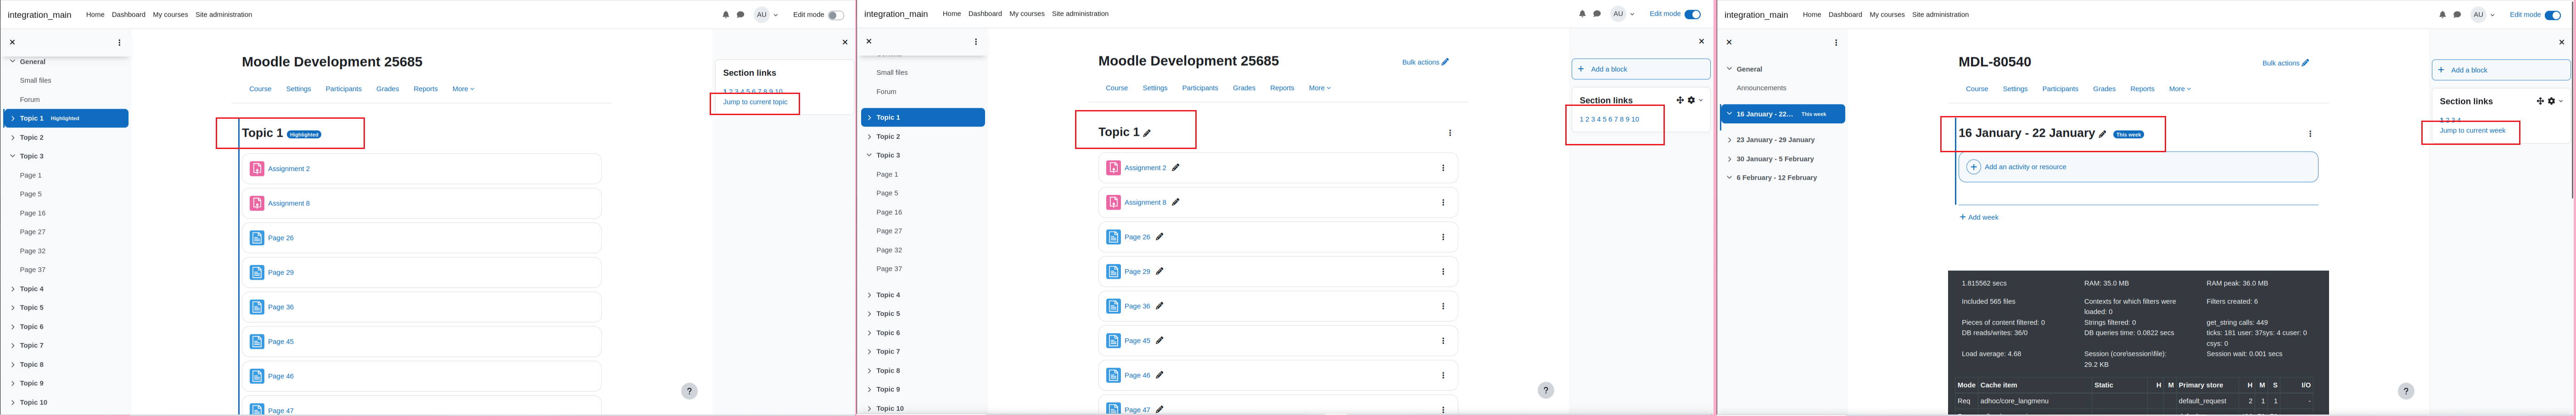Screen dimensions: 2576x420
Task: Open Course tab in MDL-80540 panel
Action: (1977, 89)
